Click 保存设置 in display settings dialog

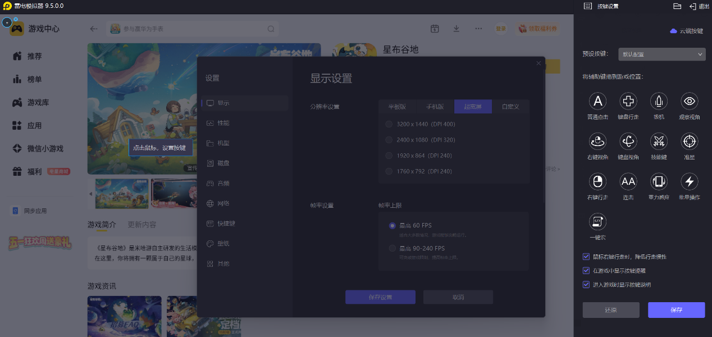pyautogui.click(x=380, y=297)
